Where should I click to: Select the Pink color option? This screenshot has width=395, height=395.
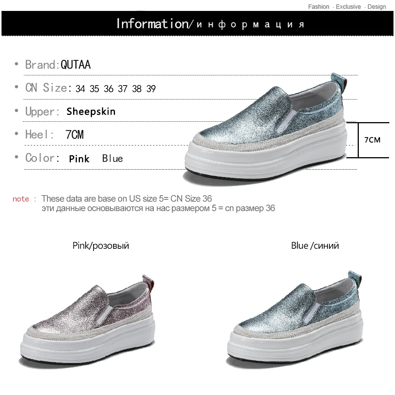pyautogui.click(x=79, y=159)
